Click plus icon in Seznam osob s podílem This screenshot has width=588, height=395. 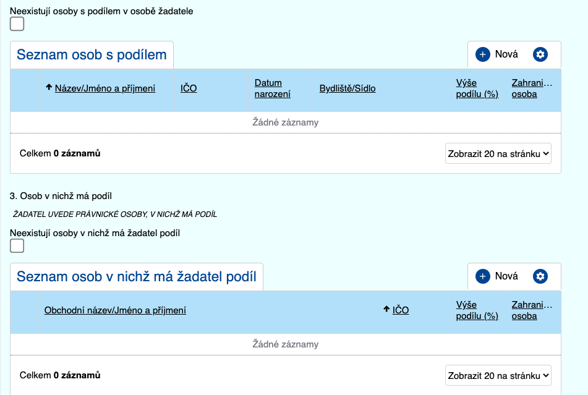coord(482,54)
